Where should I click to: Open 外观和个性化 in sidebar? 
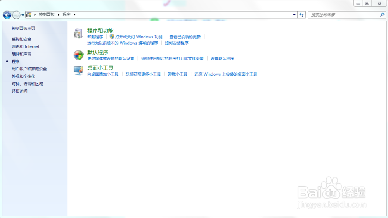tap(23, 76)
